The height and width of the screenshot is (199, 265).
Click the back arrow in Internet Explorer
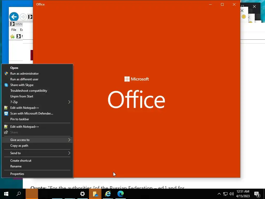click(14, 17)
